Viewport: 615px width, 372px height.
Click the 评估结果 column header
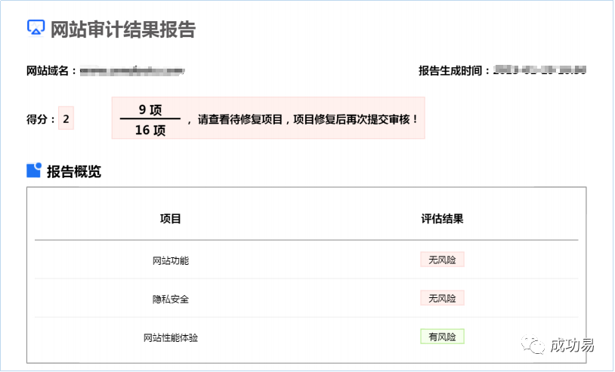(442, 219)
